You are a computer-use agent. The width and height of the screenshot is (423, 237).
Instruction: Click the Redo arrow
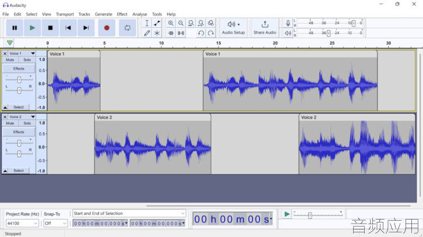[x=211, y=33]
